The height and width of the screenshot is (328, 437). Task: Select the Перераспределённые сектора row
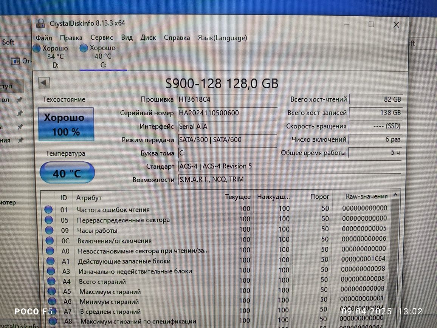(x=216, y=219)
